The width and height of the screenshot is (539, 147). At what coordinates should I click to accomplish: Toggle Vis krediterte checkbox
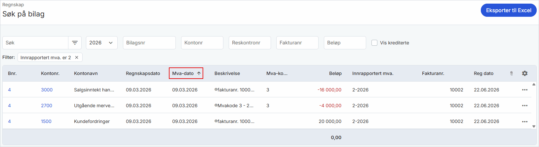374,43
